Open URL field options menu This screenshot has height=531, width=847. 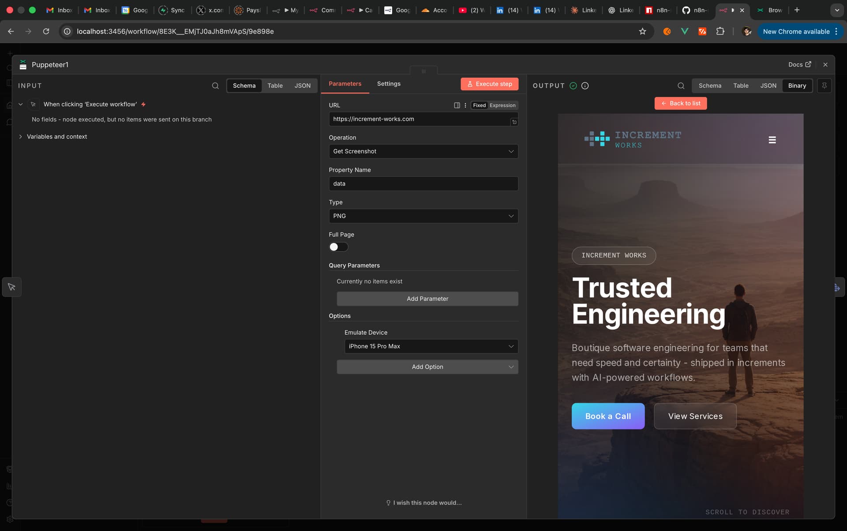pos(465,105)
